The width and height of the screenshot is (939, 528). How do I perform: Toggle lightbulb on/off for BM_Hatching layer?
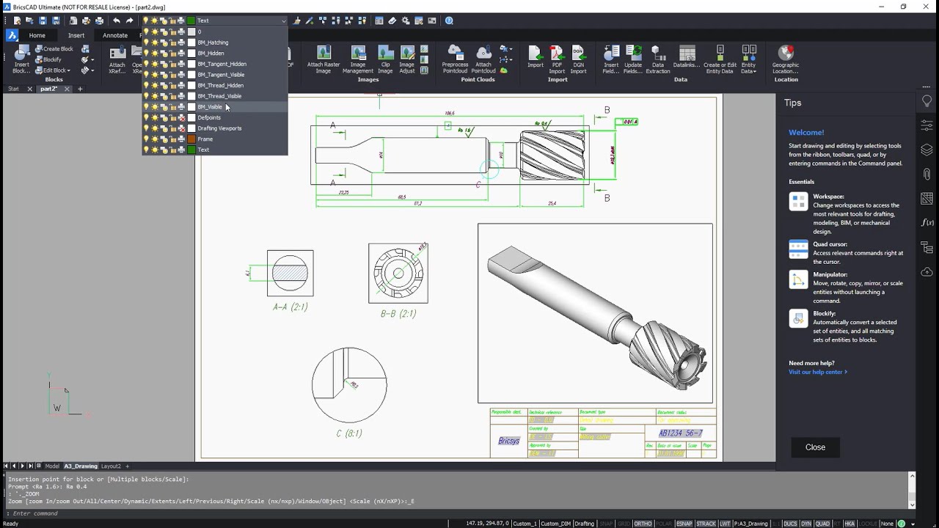146,43
